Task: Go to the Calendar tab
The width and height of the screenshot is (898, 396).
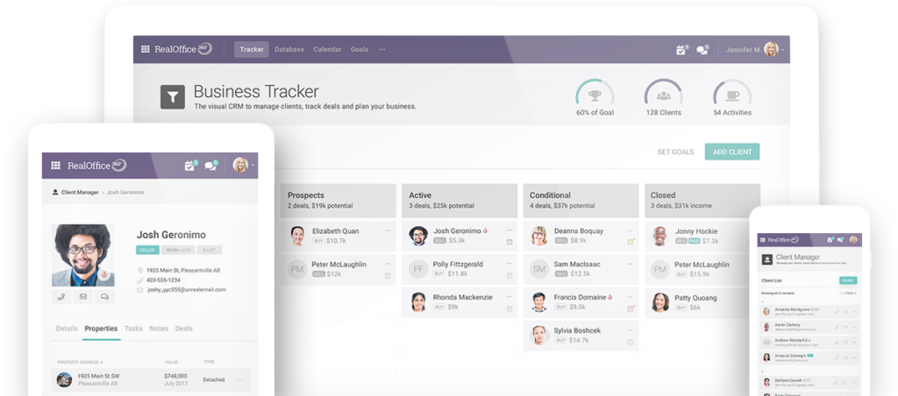Action: 327,49
